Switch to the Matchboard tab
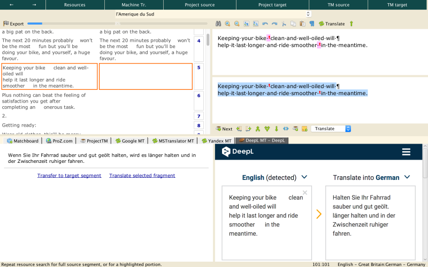The height and width of the screenshot is (267, 428). tap(22, 141)
